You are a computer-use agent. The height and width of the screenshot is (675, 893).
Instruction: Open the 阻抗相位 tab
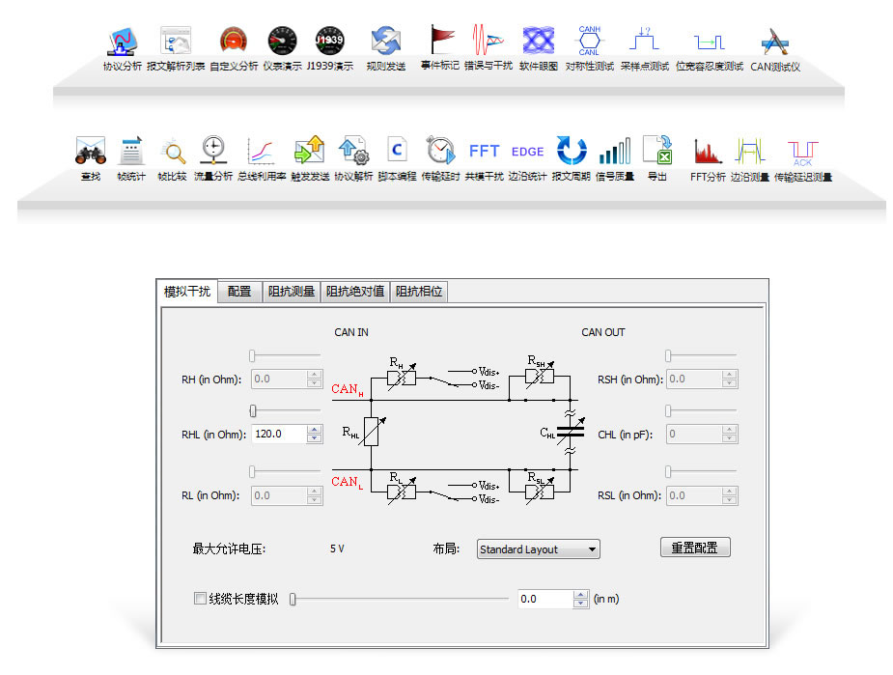419,291
